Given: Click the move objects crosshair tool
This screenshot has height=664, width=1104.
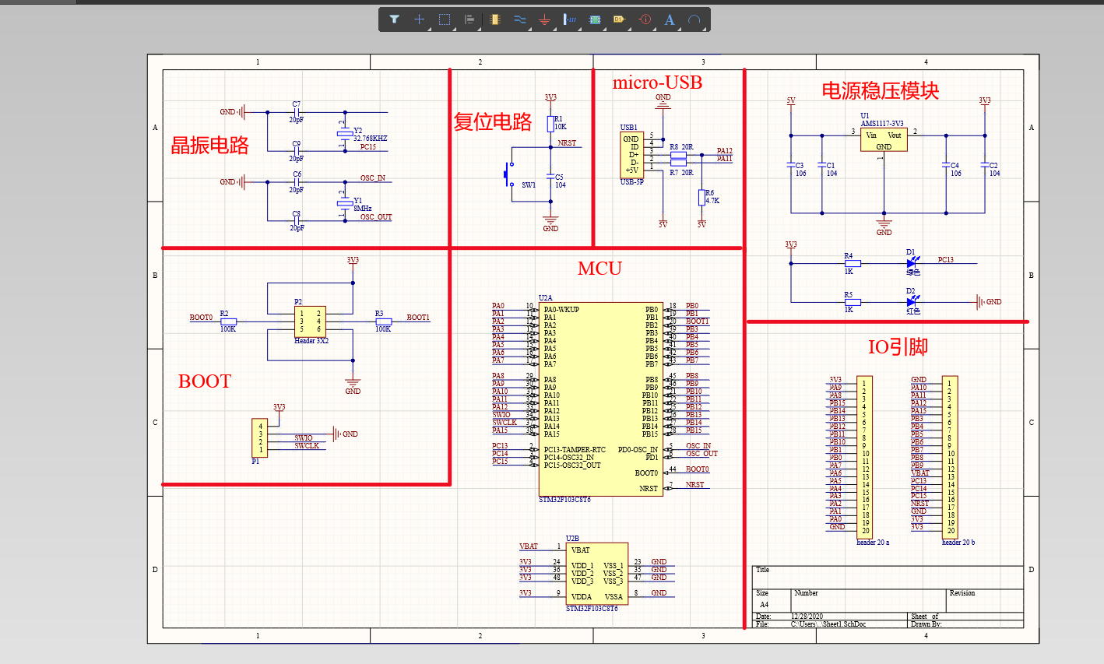Looking at the screenshot, I should click(419, 19).
